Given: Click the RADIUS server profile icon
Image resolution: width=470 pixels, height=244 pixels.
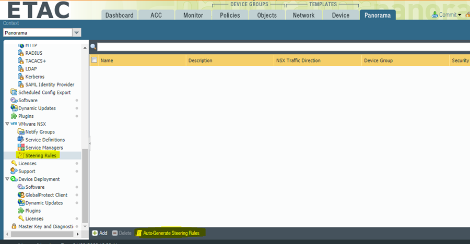Looking at the screenshot, I should [x=21, y=53].
